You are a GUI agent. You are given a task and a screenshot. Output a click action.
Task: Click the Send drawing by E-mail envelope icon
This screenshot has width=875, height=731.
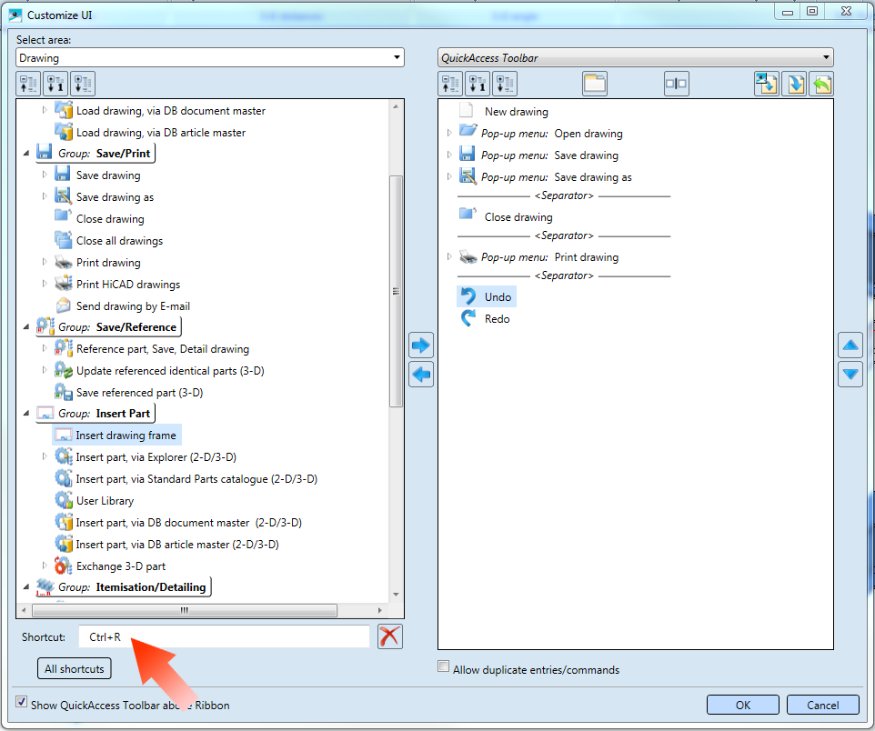coord(63,305)
